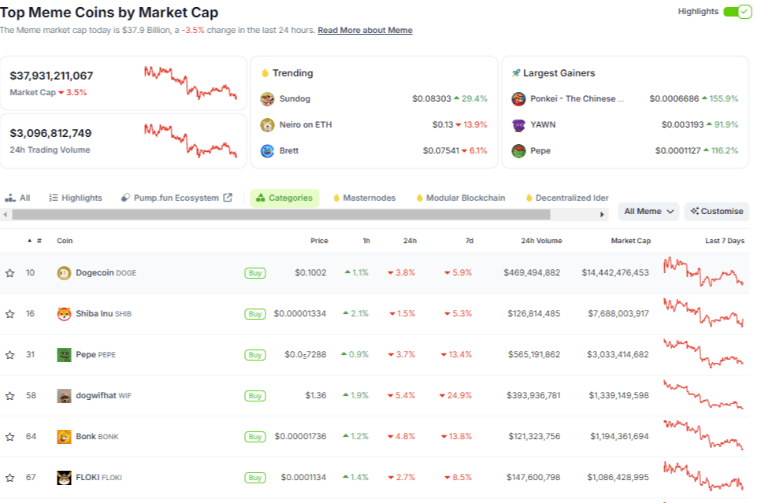Click the Bonk coin logo
The image size is (761, 503).
(64, 437)
